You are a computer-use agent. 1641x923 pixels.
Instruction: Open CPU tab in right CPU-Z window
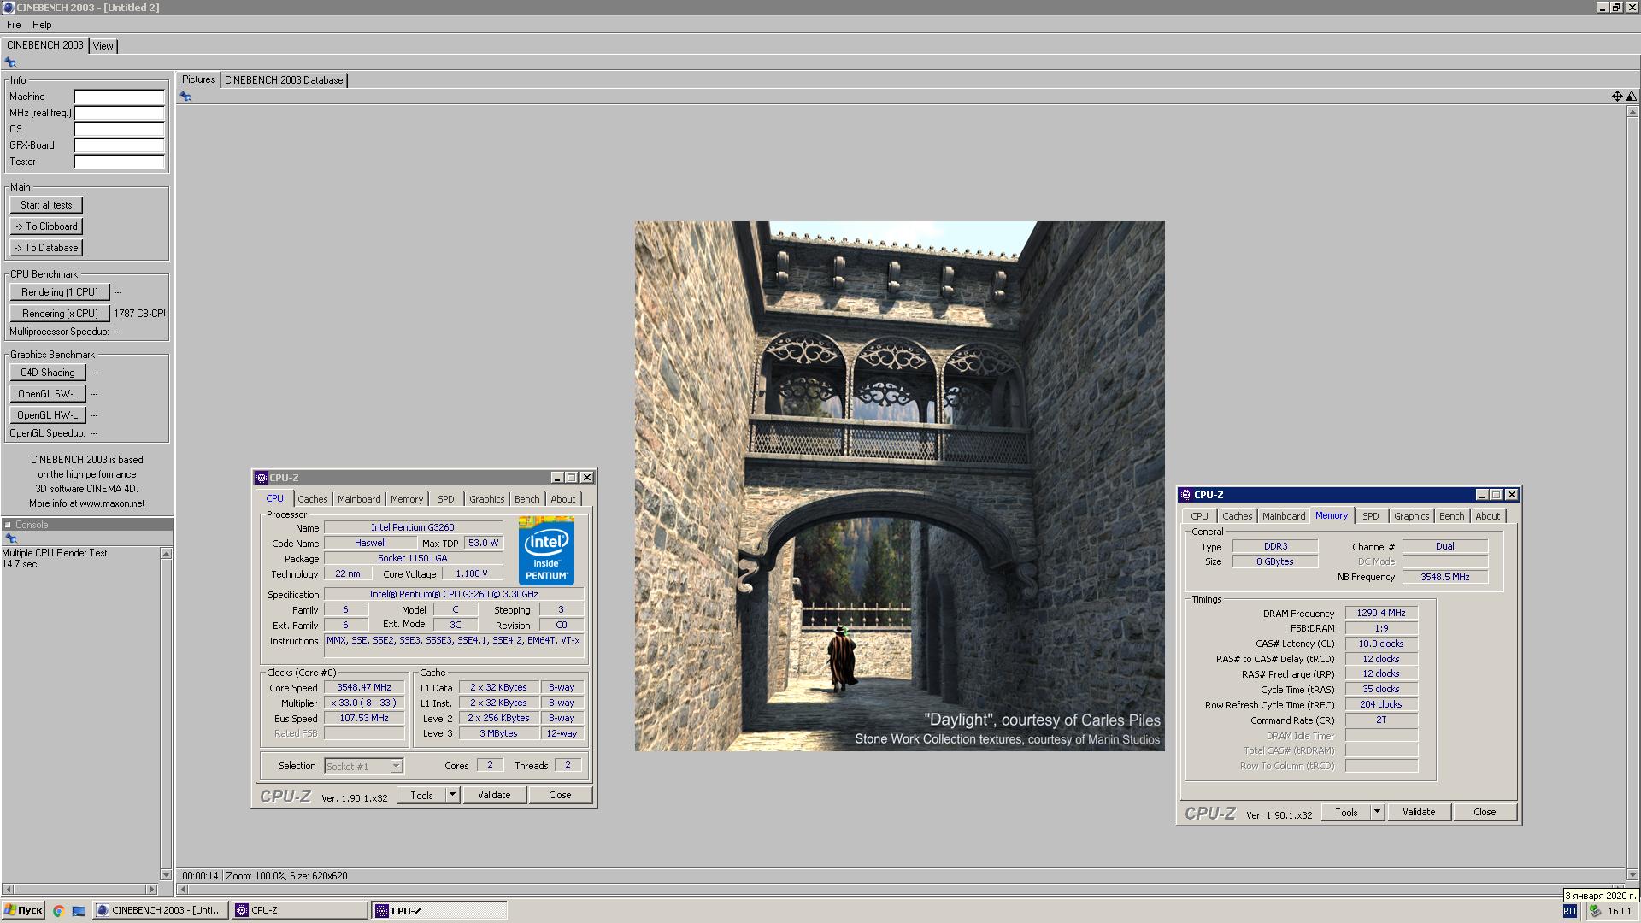click(1200, 516)
